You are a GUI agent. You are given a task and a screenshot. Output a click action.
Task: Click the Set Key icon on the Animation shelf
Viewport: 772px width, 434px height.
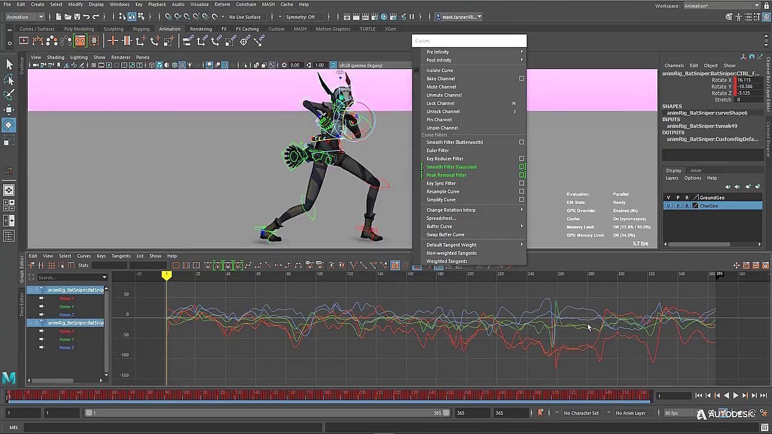(x=113, y=41)
